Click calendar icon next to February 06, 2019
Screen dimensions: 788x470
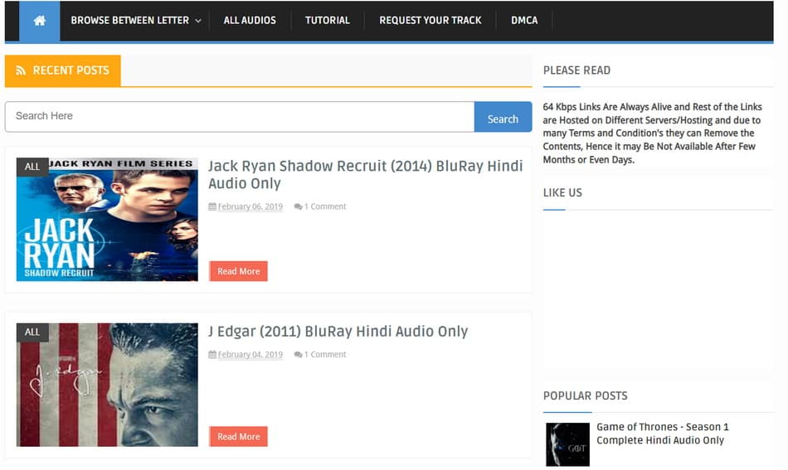pyautogui.click(x=212, y=206)
